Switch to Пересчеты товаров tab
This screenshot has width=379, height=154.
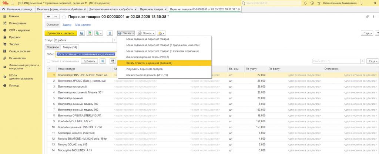(x=151, y=9)
